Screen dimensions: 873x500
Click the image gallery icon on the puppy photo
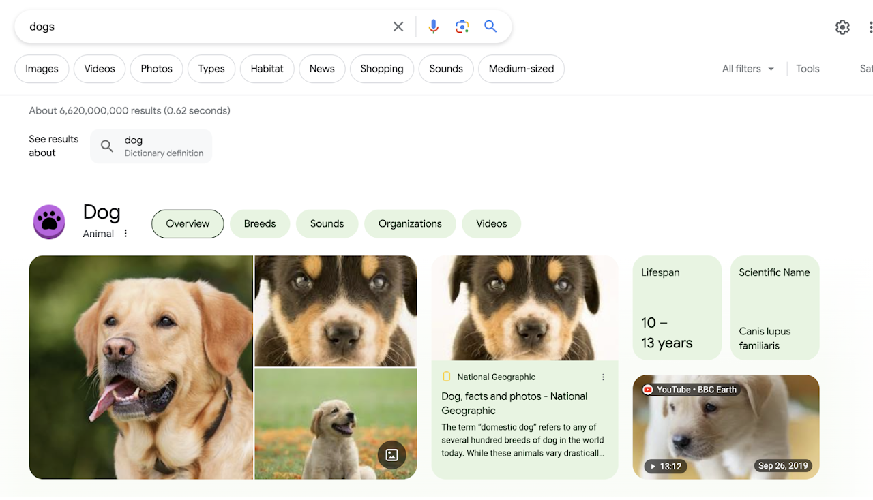click(x=391, y=454)
